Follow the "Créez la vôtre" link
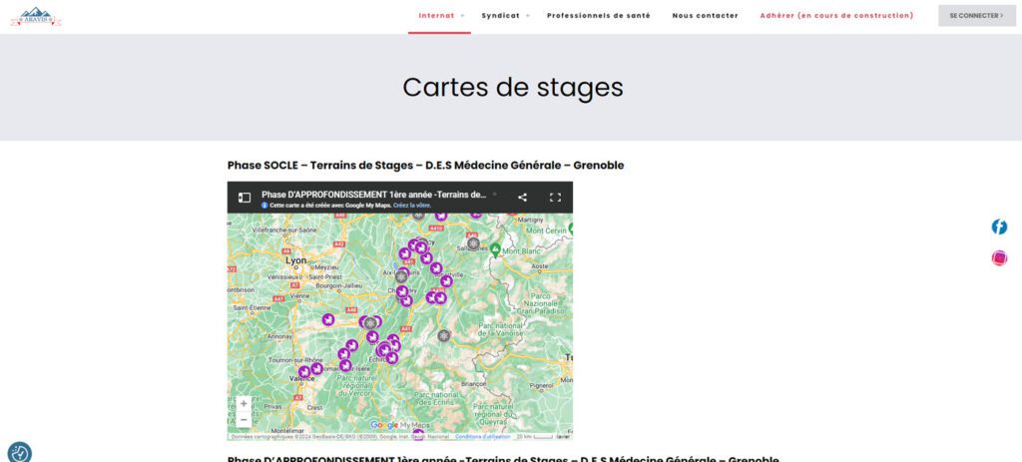 click(x=412, y=206)
